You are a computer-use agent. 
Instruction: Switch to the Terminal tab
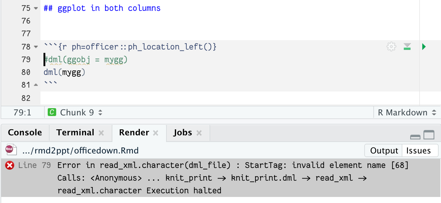(76, 133)
